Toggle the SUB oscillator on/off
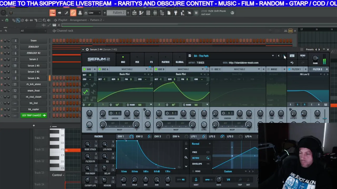The width and height of the screenshot is (337, 189). 84,69
